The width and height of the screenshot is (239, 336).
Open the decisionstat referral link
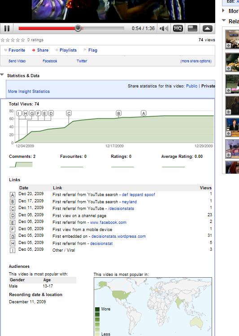tap(101, 244)
